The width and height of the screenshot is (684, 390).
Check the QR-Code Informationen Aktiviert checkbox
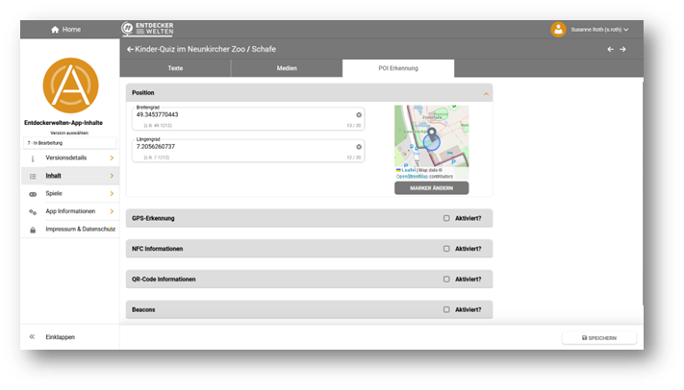coord(446,279)
